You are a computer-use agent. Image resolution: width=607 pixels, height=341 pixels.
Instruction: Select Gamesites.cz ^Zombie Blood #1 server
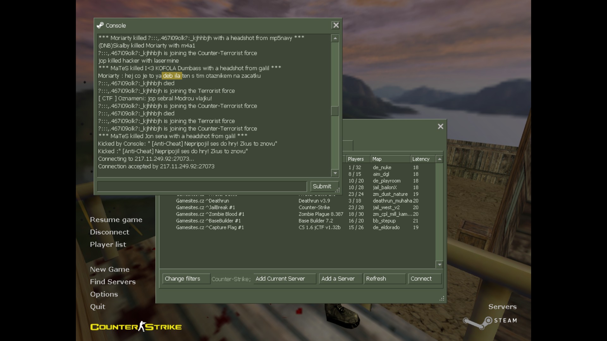(x=297, y=214)
